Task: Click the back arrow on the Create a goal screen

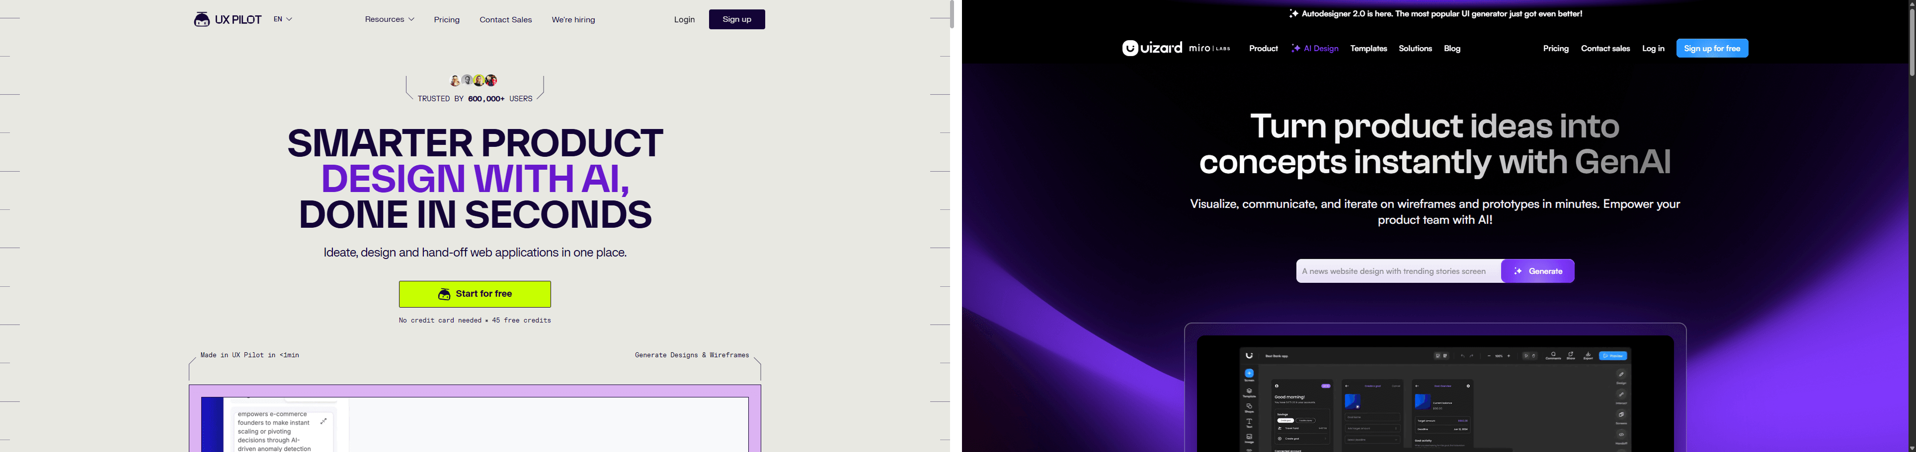Action: [1347, 386]
